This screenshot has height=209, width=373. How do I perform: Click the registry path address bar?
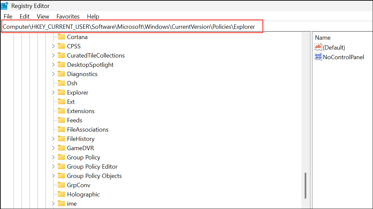tap(132, 26)
